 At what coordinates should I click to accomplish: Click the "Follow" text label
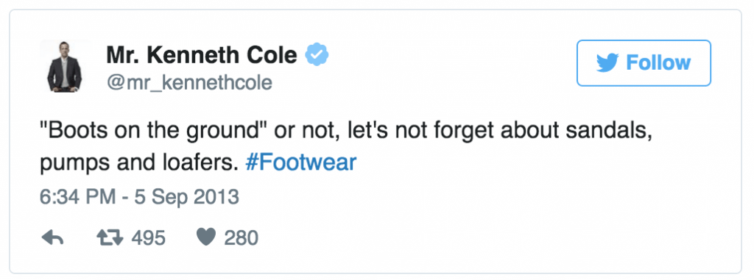(658, 63)
